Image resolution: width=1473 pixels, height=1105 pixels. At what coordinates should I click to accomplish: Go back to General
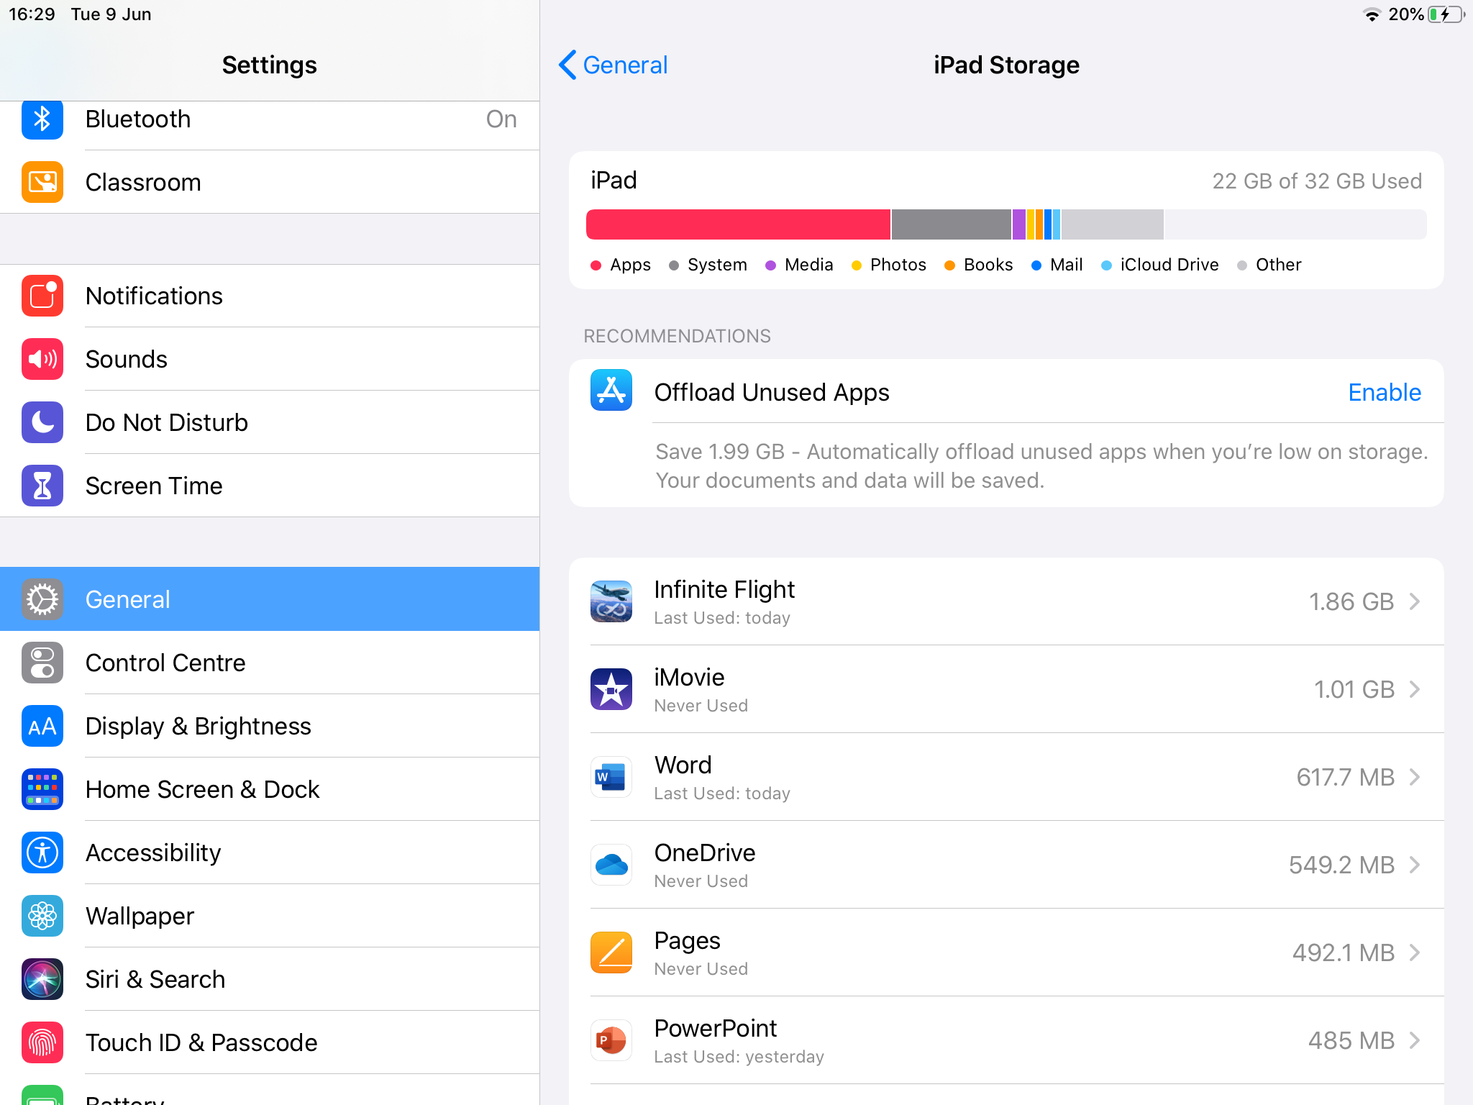pos(614,65)
